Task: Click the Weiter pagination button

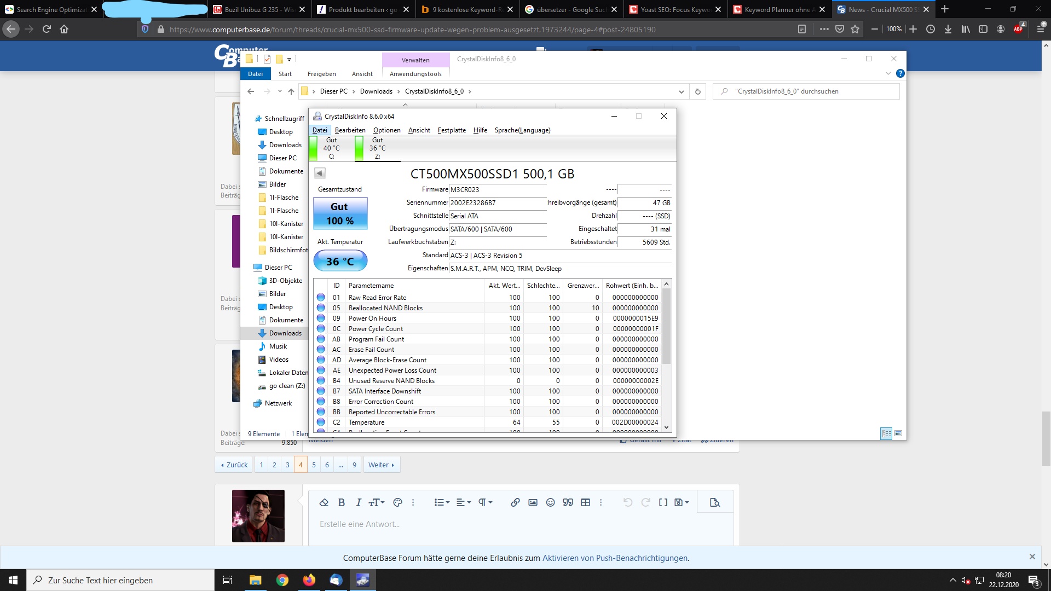Action: click(381, 465)
